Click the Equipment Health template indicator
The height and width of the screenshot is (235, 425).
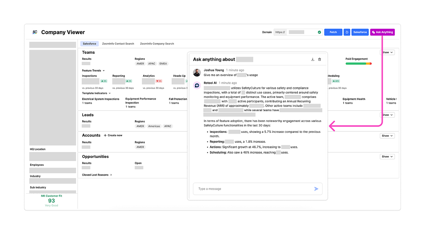point(354,99)
